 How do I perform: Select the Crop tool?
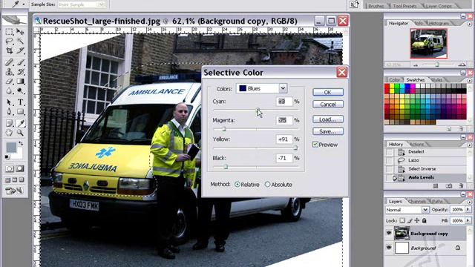(x=9, y=50)
